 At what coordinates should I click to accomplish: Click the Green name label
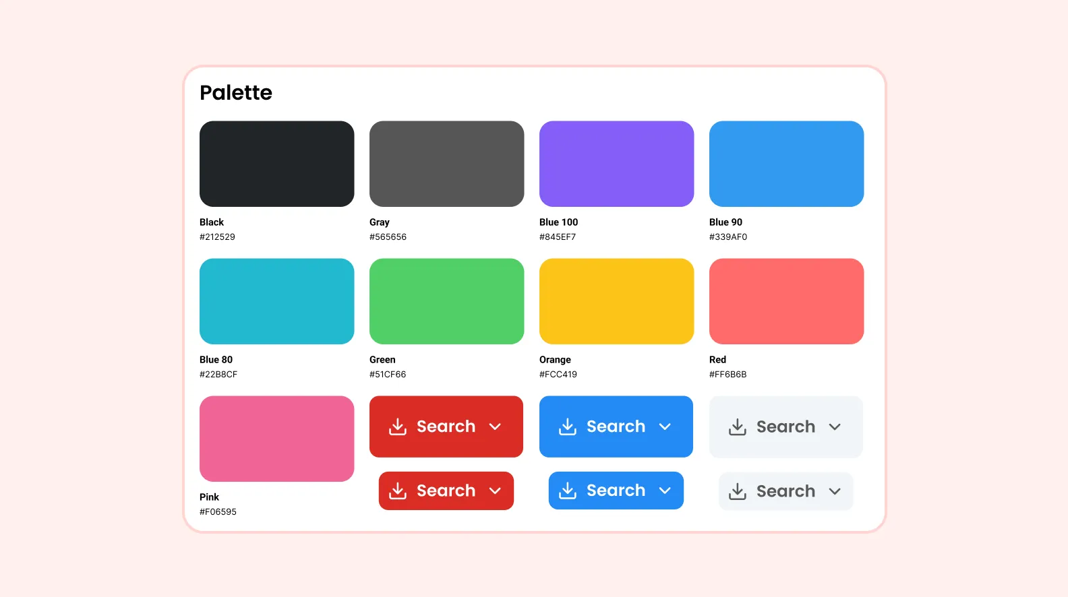tap(382, 360)
